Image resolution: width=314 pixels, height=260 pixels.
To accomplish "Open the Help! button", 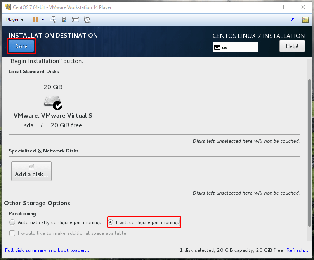I will [292, 46].
